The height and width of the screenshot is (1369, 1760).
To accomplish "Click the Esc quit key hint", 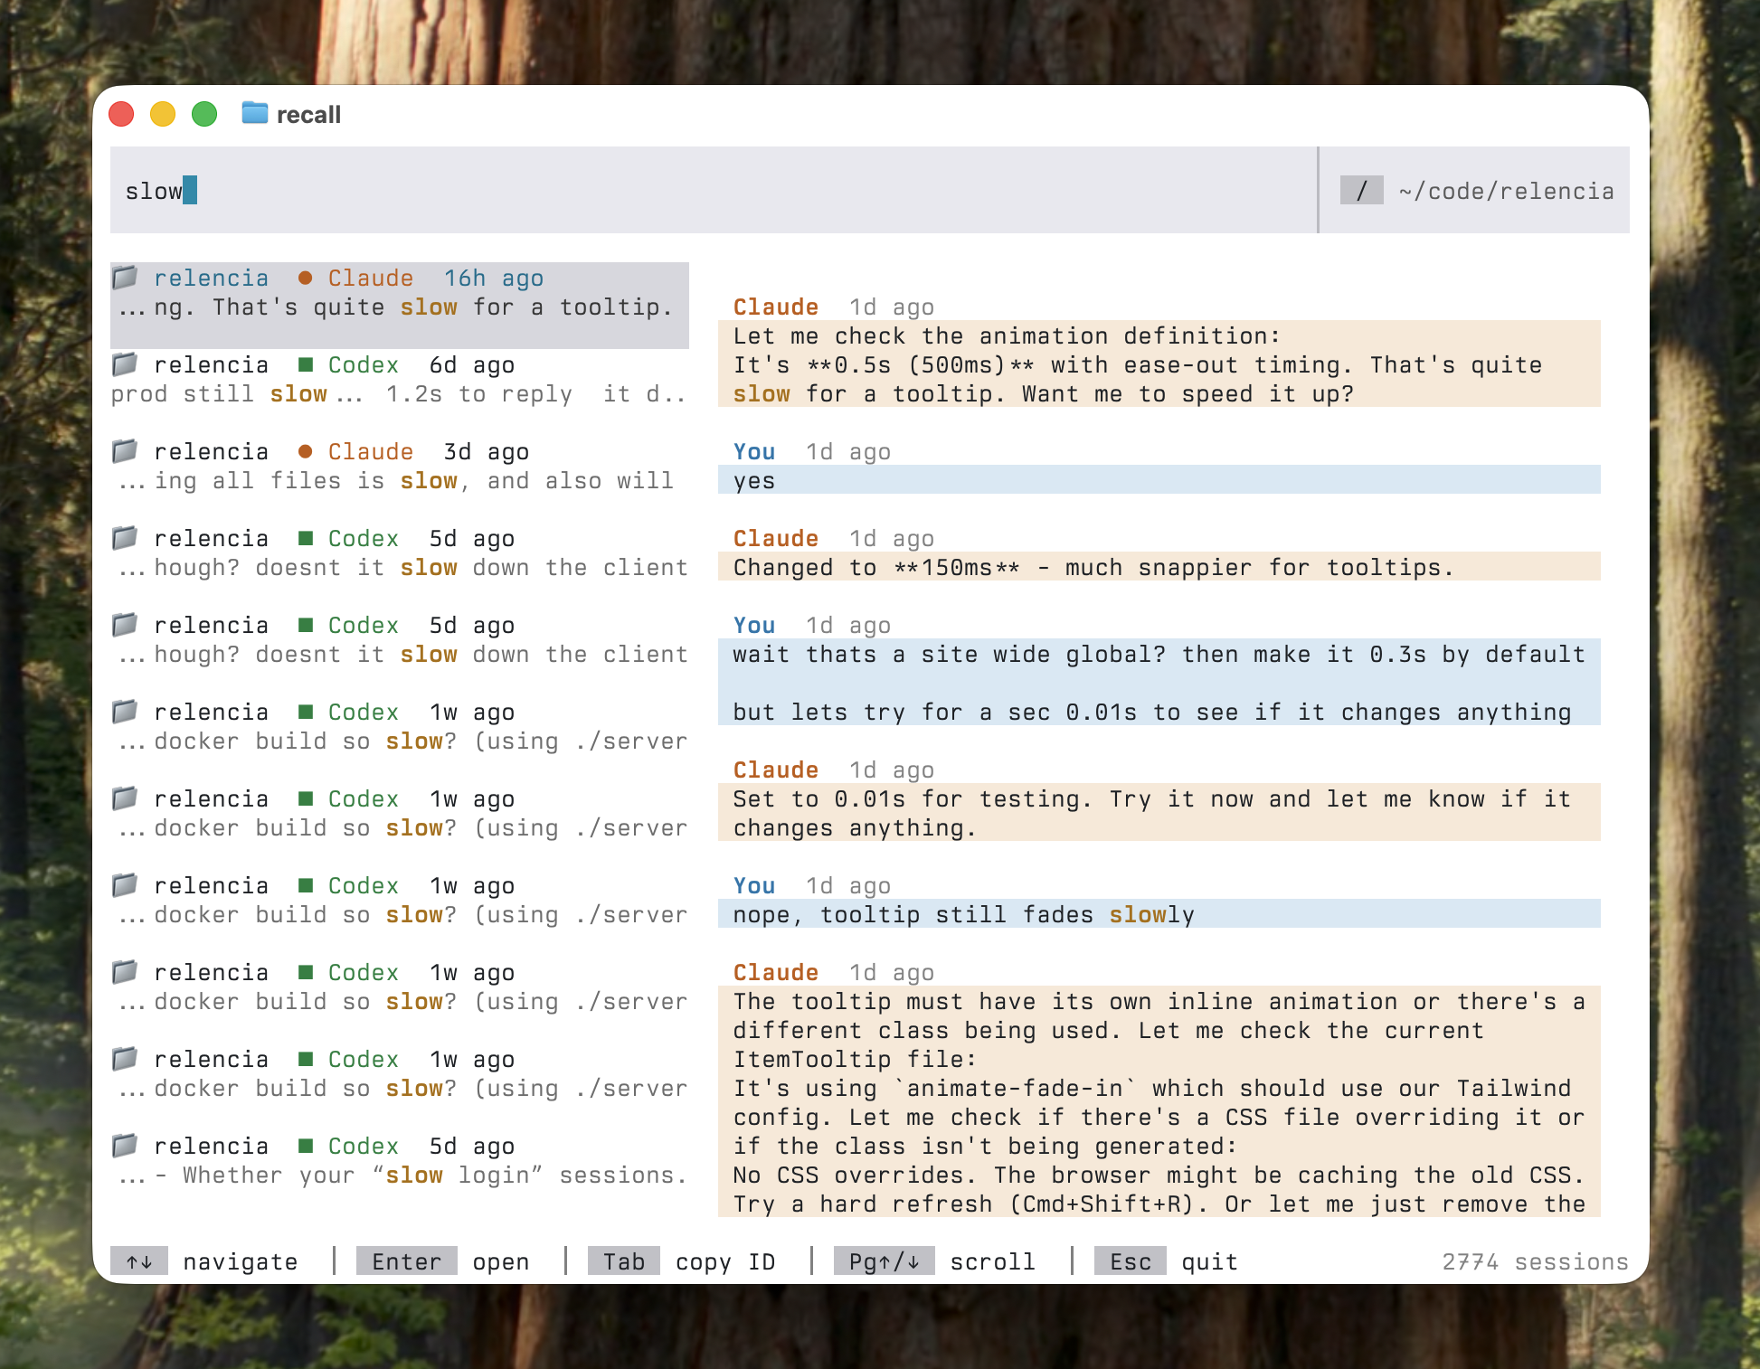I will click(x=1130, y=1261).
